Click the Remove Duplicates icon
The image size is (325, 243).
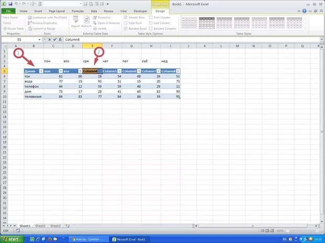coord(30,23)
